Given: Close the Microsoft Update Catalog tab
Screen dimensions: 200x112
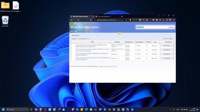Looking at the screenshot, I should point(93,16).
